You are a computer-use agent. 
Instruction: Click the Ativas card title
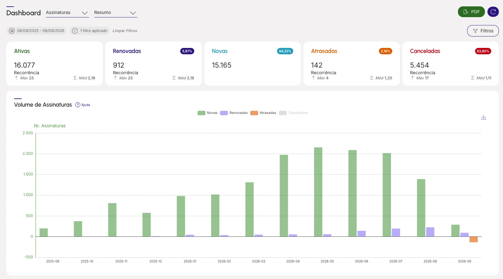click(x=22, y=51)
